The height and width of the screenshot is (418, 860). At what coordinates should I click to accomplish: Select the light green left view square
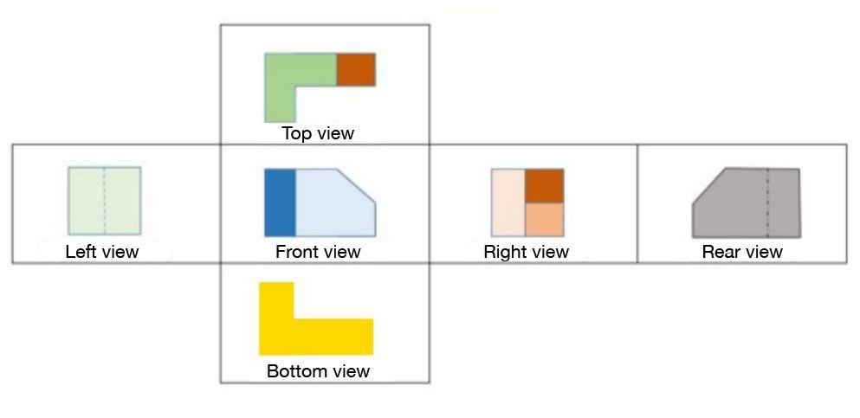(x=104, y=201)
